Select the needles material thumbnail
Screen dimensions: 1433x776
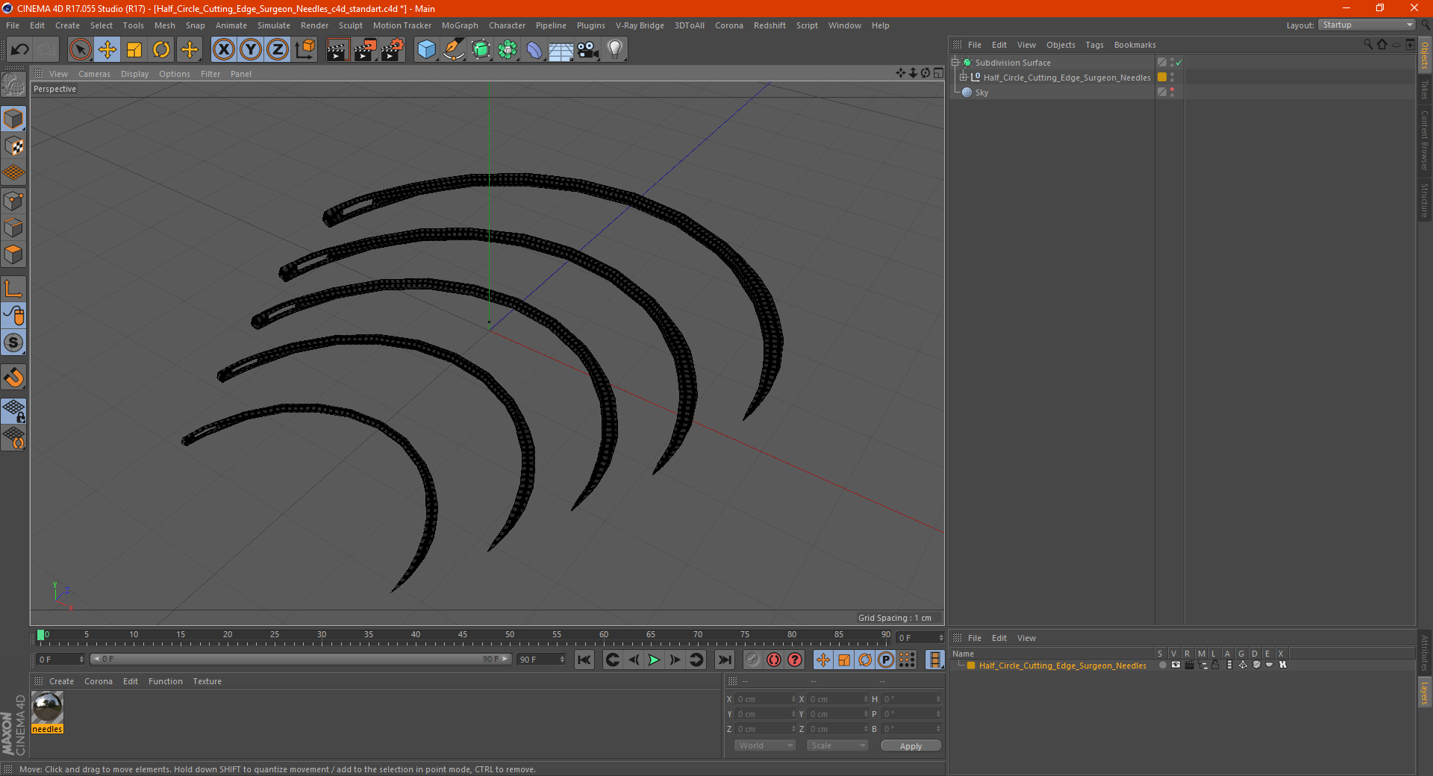click(47, 707)
